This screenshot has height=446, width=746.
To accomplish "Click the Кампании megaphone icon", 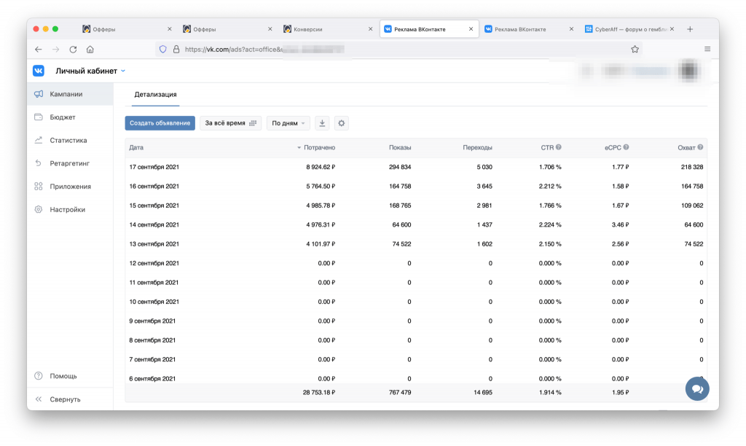I will (39, 94).
